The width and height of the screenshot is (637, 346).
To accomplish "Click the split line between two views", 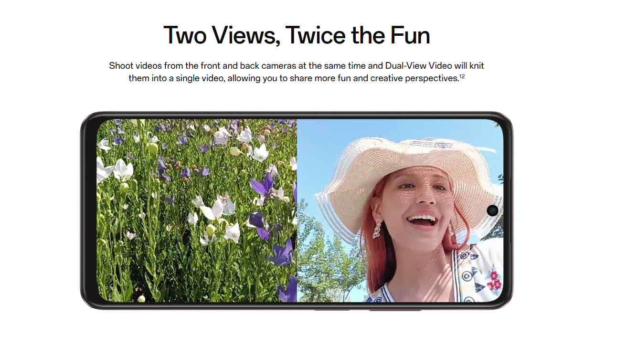I will point(297,210).
